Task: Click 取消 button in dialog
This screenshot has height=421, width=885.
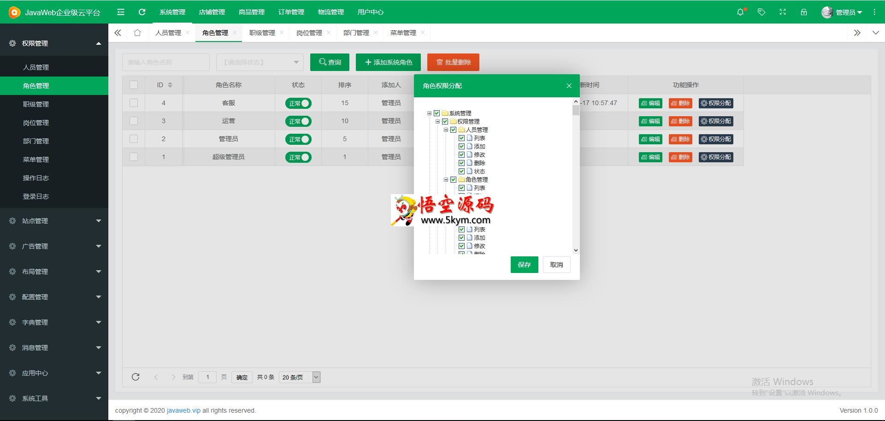Action: click(557, 265)
